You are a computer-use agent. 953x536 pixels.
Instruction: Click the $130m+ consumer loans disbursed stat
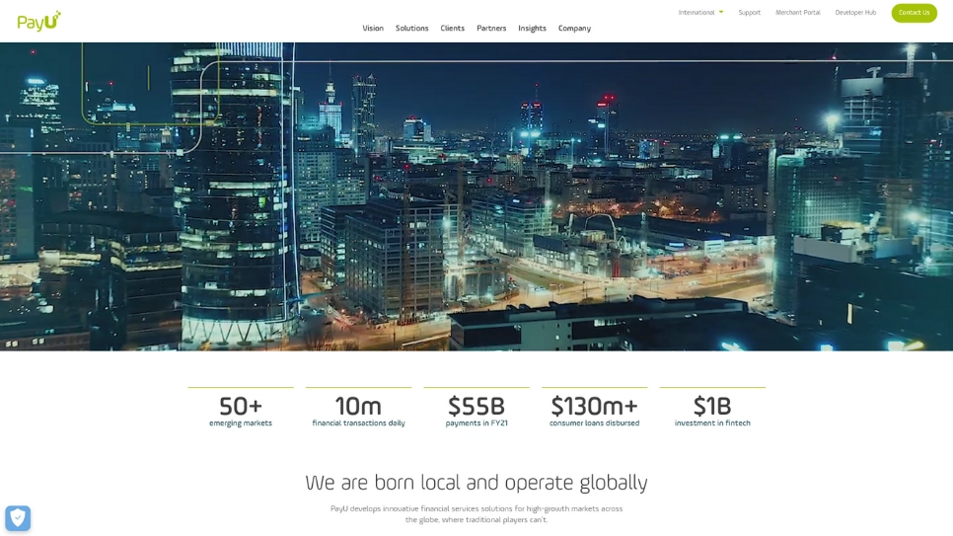594,410
